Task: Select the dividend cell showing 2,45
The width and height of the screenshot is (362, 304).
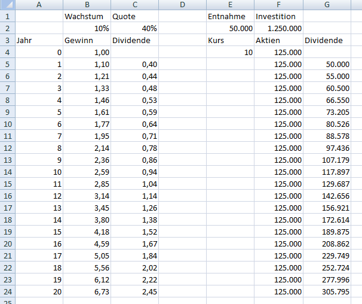Action: (135, 291)
